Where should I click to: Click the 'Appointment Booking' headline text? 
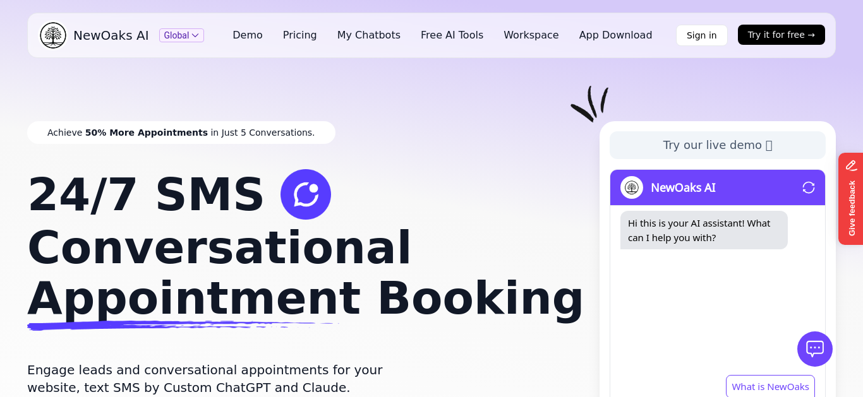coord(306,299)
